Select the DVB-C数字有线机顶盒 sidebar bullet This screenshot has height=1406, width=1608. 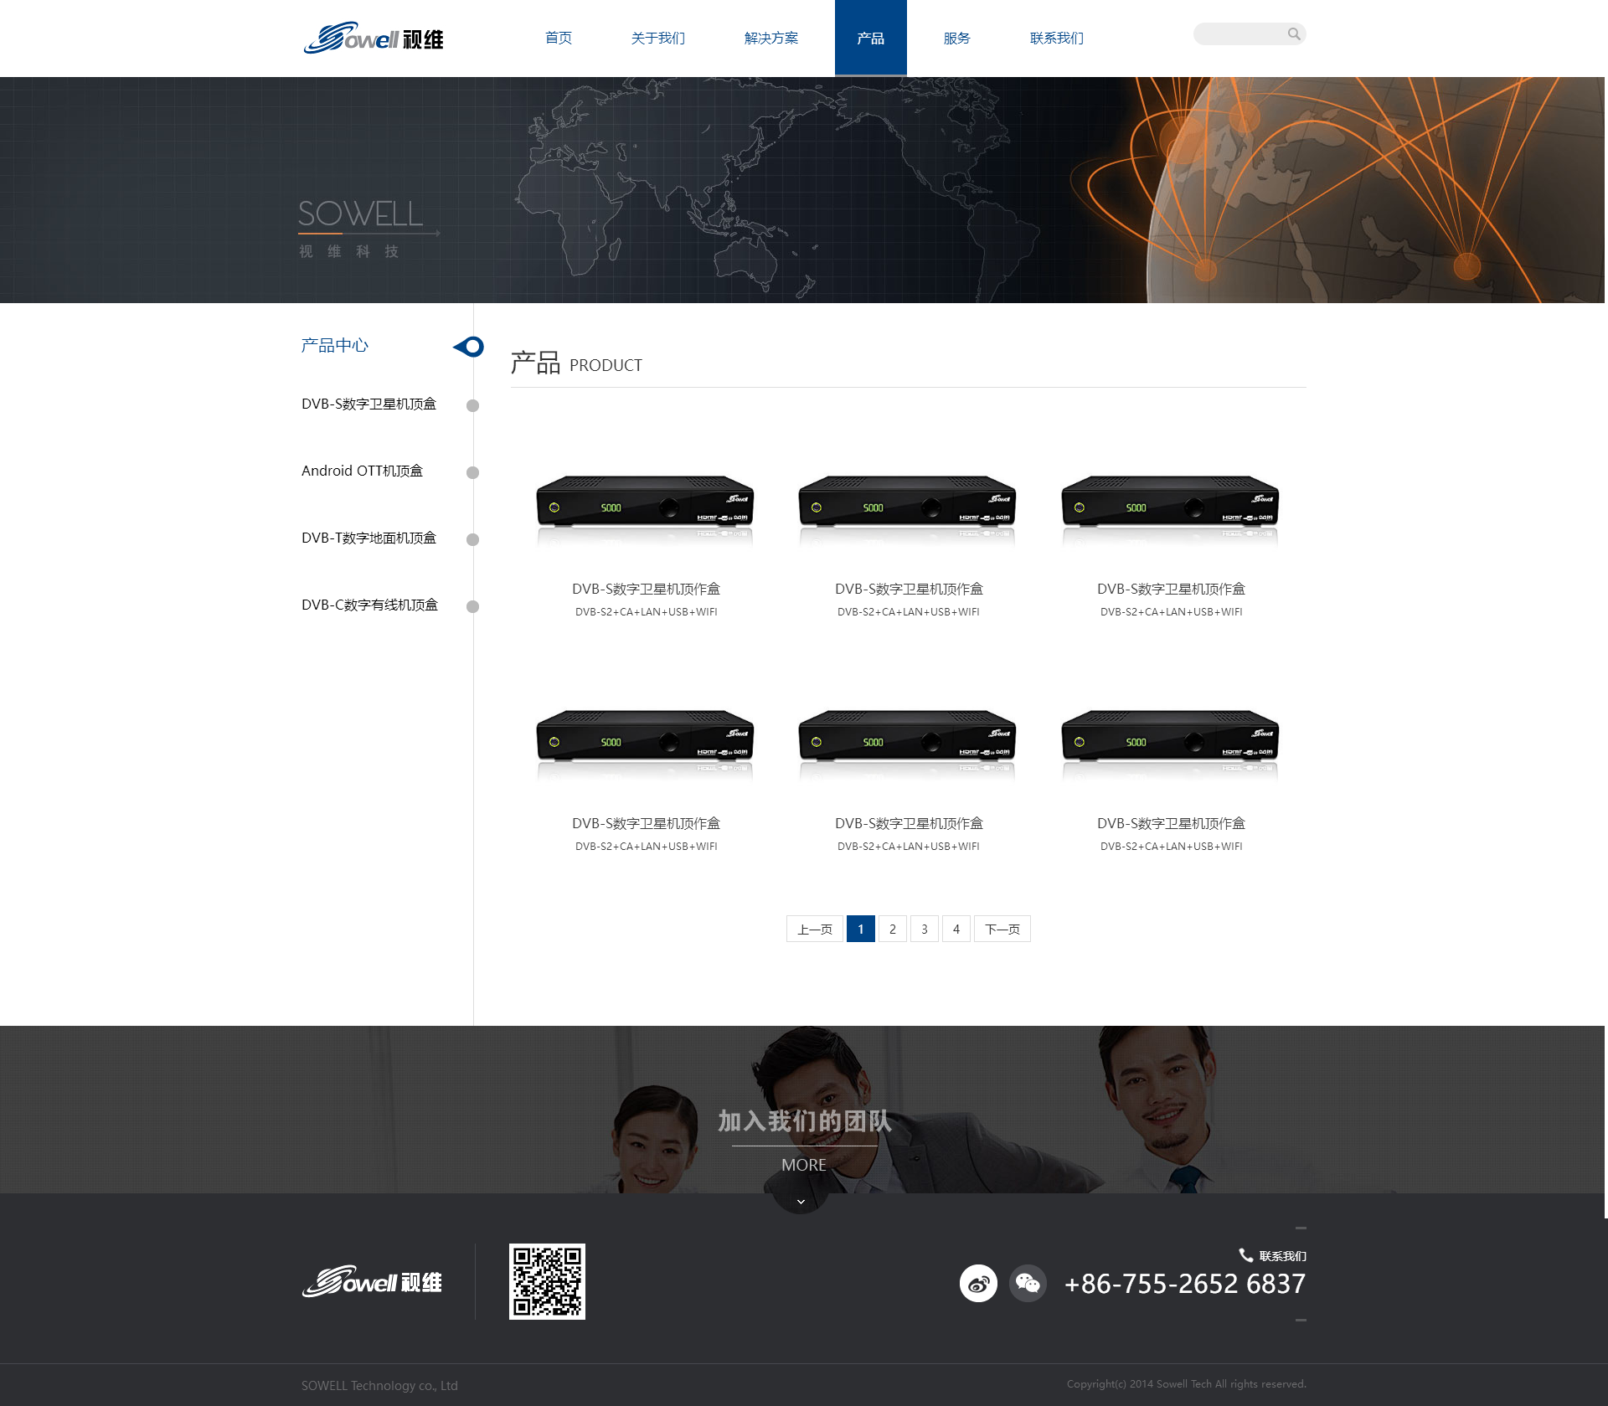point(472,606)
